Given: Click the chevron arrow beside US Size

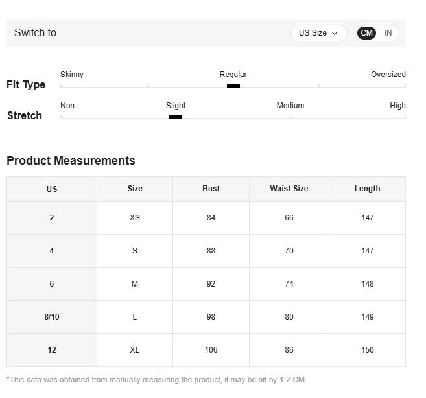Looking at the screenshot, I should click(335, 33).
